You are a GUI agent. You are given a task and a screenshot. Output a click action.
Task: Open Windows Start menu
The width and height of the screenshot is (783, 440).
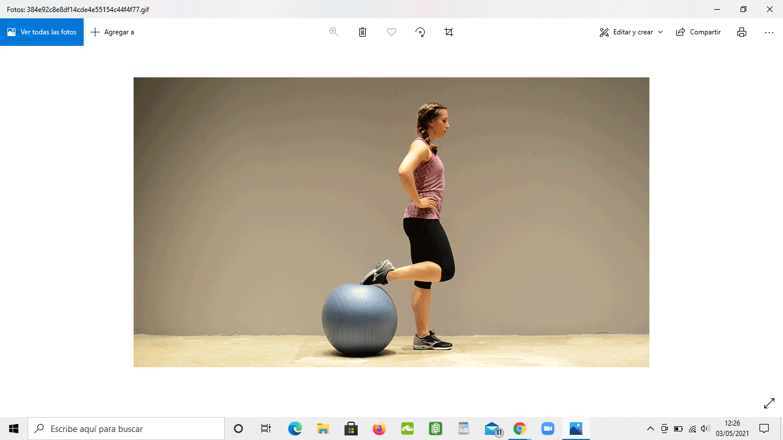pos(14,429)
